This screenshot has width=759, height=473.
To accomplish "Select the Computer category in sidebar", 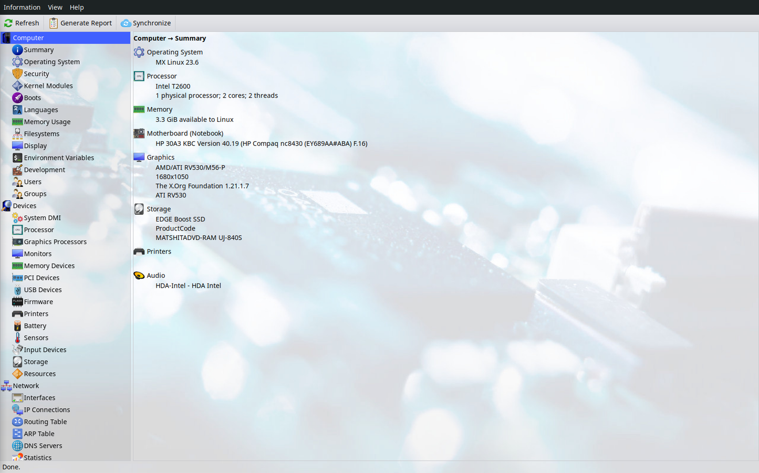I will click(x=65, y=38).
